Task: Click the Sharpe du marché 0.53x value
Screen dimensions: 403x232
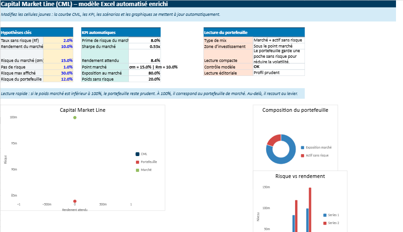Action: 144,47
